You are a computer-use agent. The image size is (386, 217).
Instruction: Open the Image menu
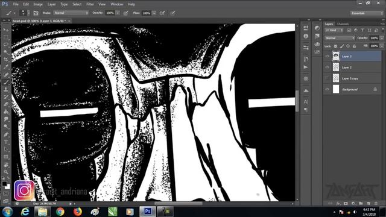coord(38,4)
